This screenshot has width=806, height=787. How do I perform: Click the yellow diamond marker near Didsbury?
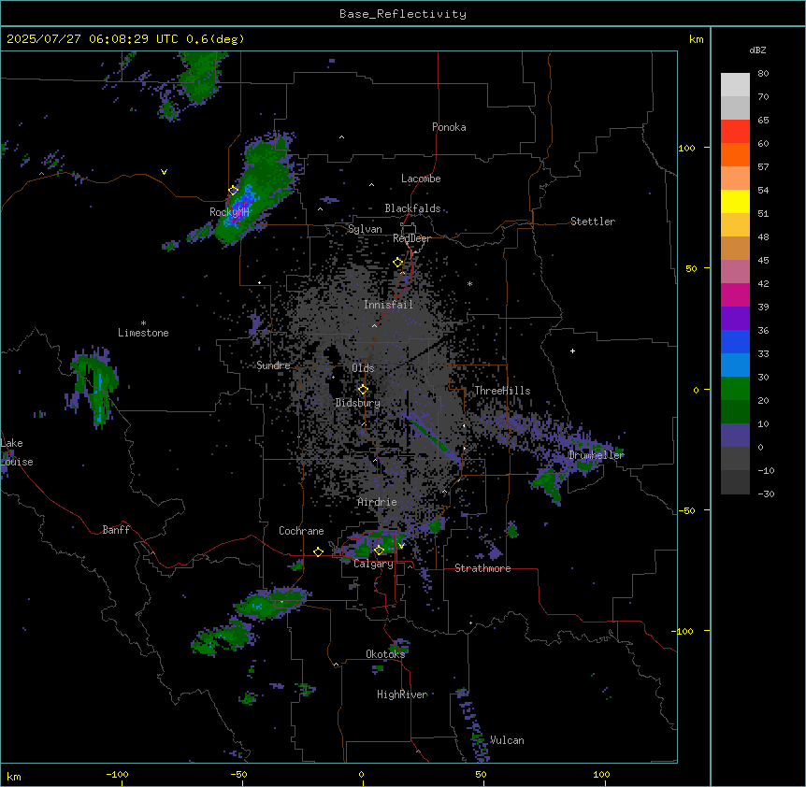tap(364, 390)
